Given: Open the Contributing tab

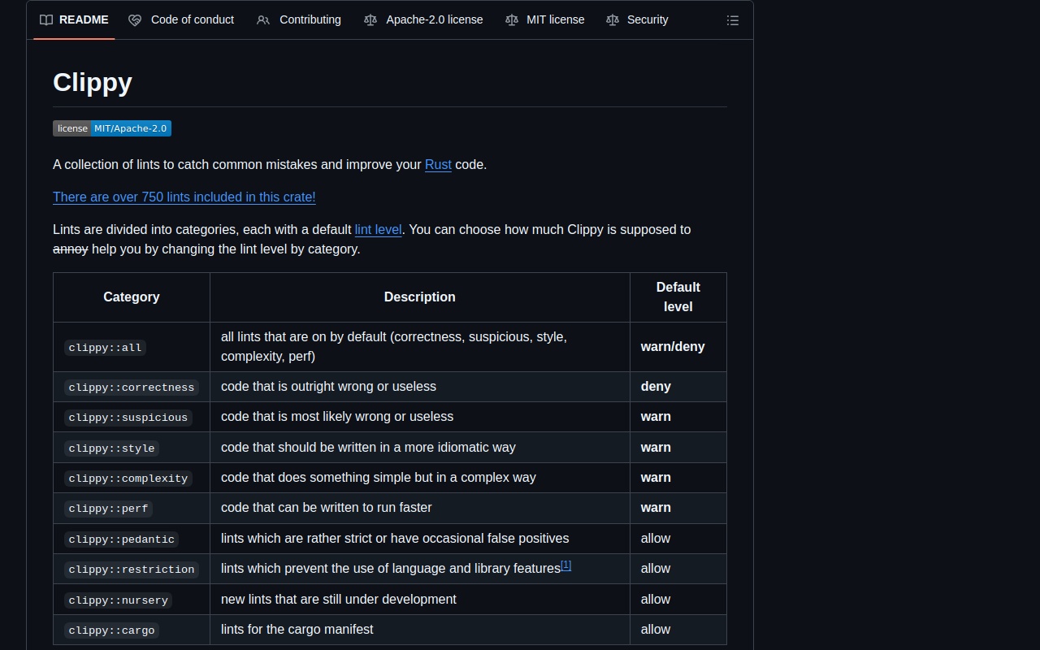Looking at the screenshot, I should pyautogui.click(x=310, y=19).
